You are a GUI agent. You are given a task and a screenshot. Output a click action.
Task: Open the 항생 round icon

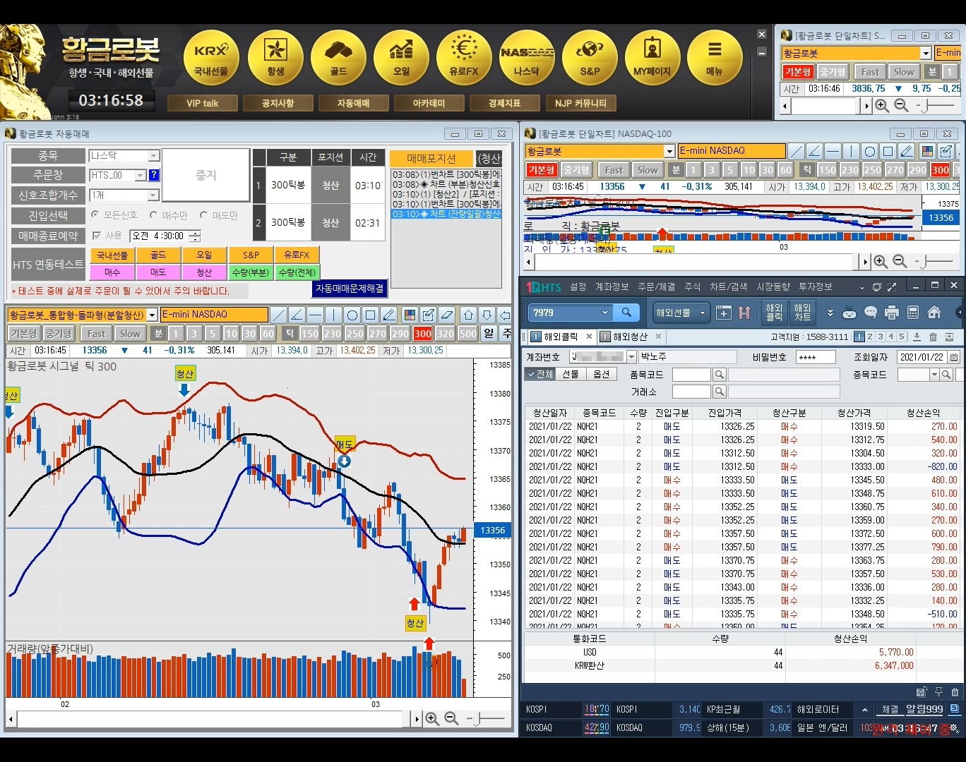click(x=275, y=57)
